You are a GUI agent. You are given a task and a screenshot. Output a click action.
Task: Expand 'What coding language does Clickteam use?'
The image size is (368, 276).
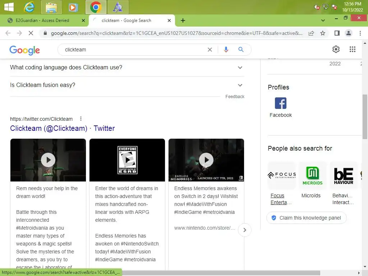click(x=127, y=68)
